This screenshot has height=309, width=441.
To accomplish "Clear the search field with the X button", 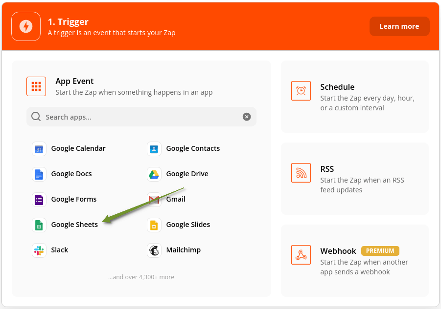I will 247,117.
